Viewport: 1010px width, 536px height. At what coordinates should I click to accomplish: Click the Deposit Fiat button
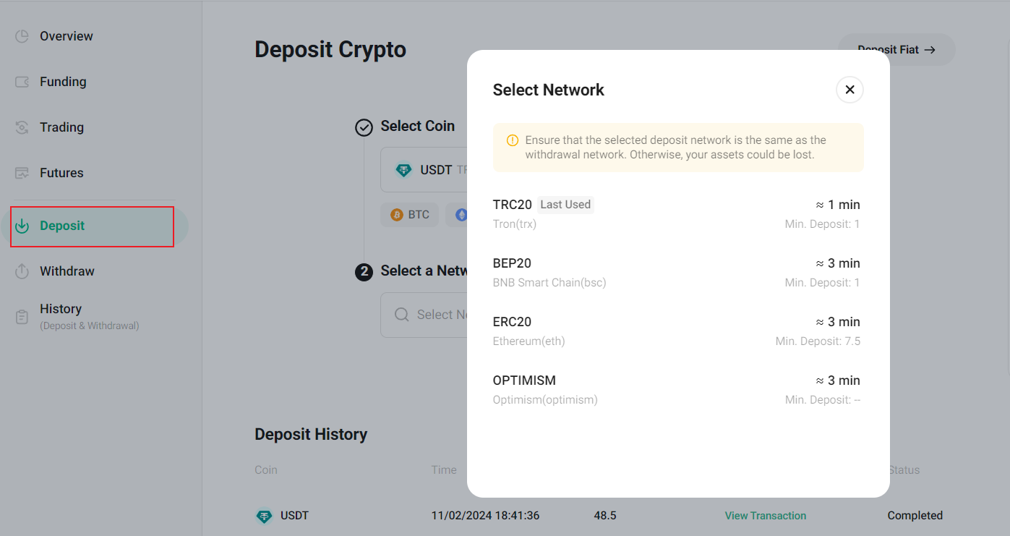(x=896, y=49)
